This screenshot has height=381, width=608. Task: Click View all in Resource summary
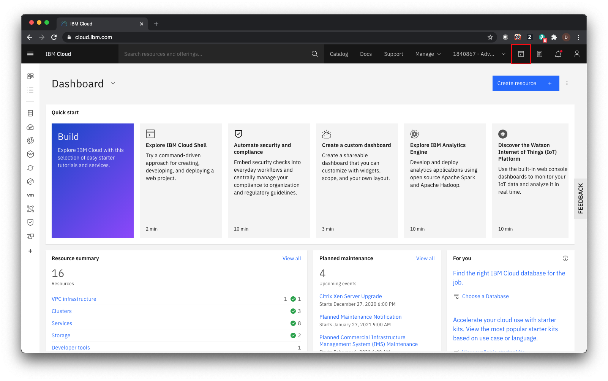pyautogui.click(x=292, y=258)
